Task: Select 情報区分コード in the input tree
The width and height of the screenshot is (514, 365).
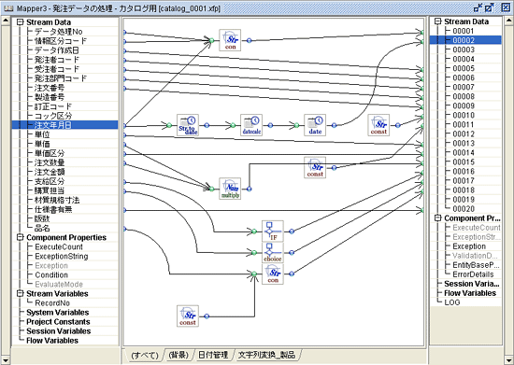Action: coord(61,41)
